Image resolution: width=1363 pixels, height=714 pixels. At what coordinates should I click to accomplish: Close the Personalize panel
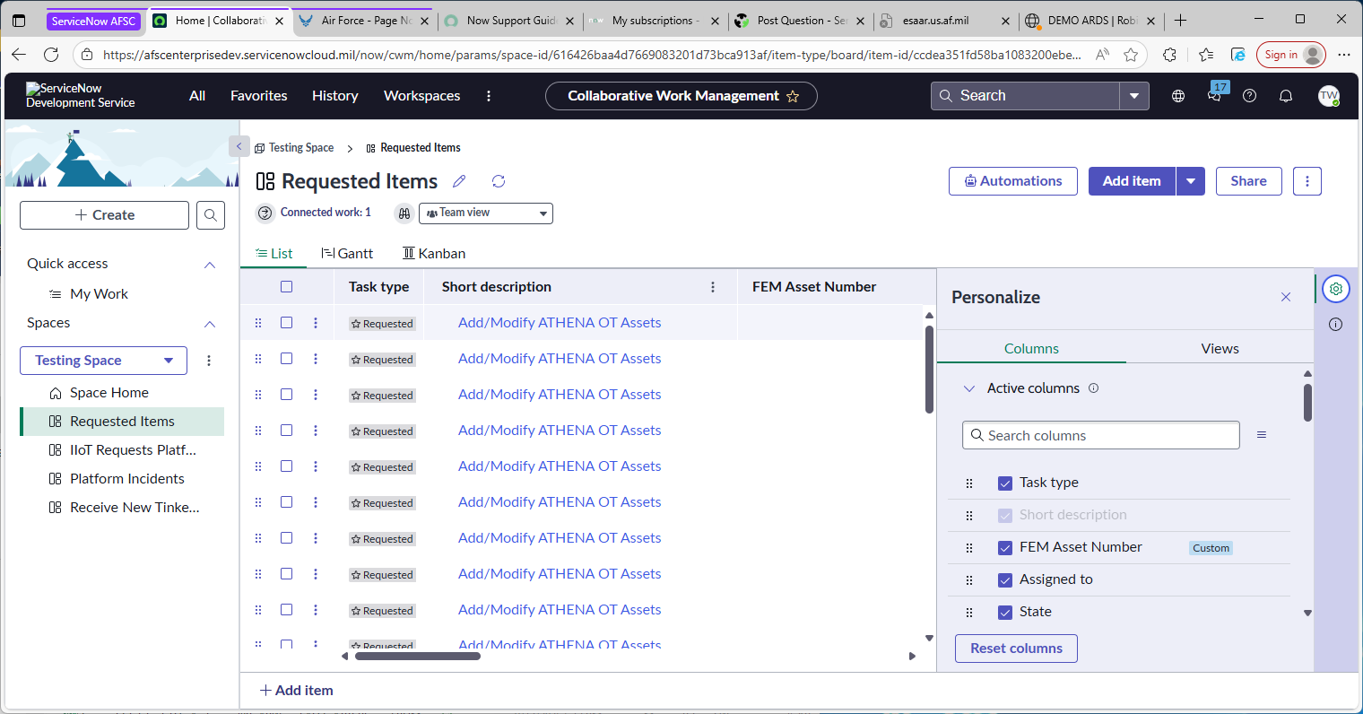[1286, 297]
